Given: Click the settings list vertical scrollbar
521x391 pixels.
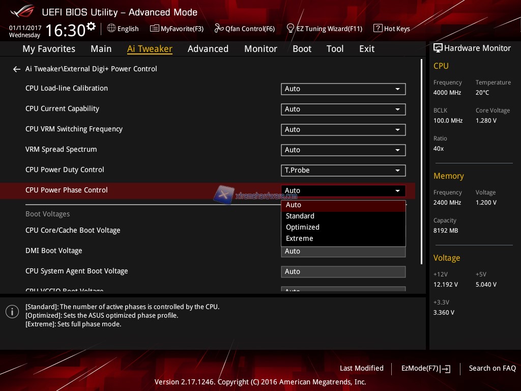Looking at the screenshot, I should pyautogui.click(x=422, y=162).
